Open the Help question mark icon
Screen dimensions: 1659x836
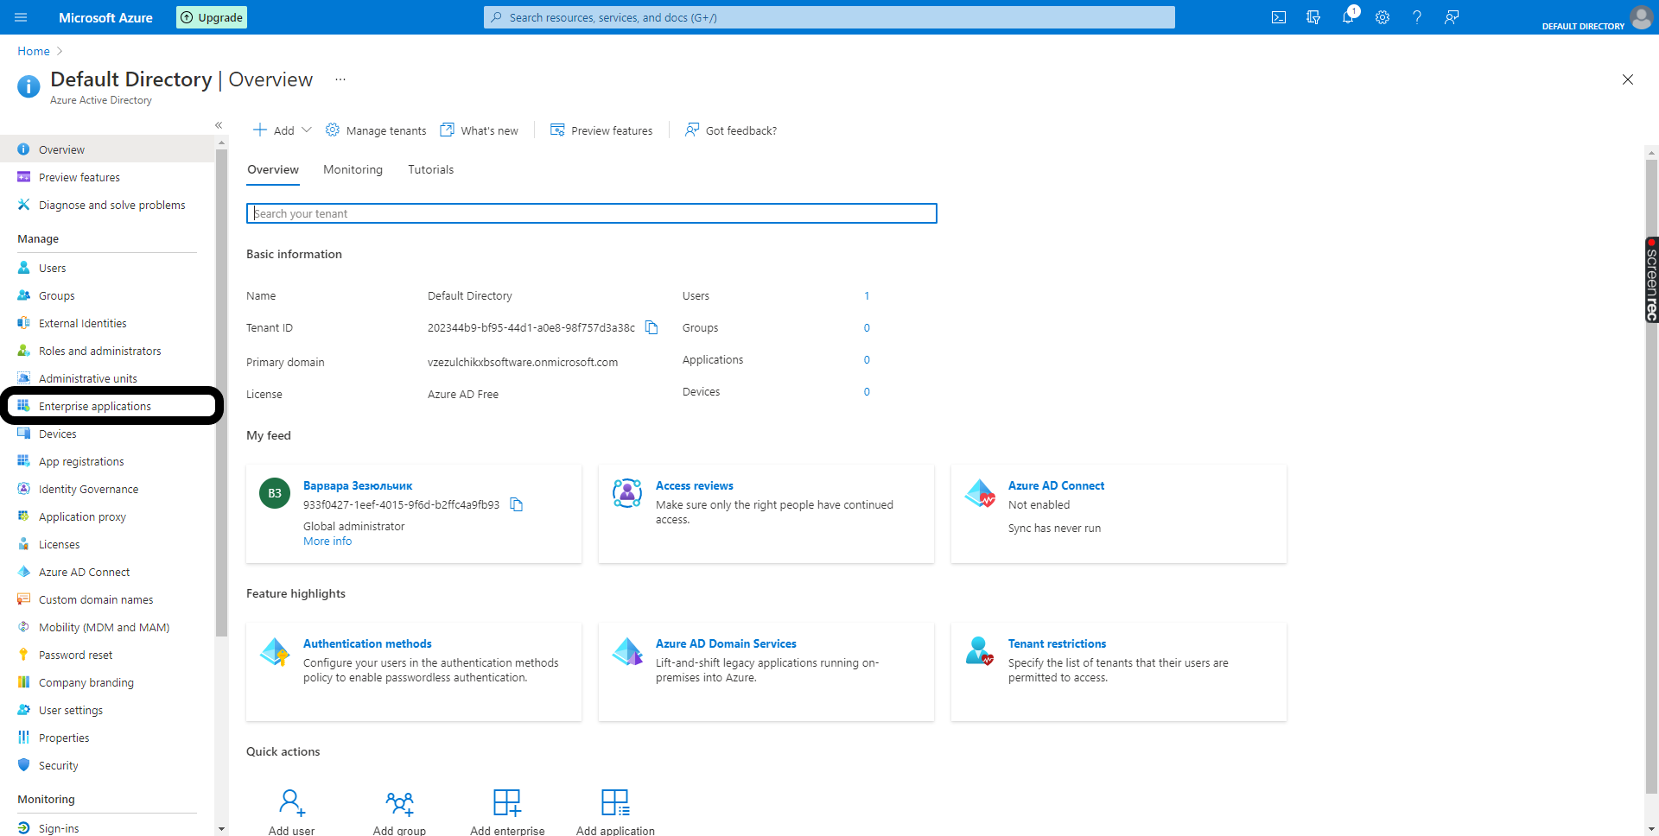pos(1417,17)
